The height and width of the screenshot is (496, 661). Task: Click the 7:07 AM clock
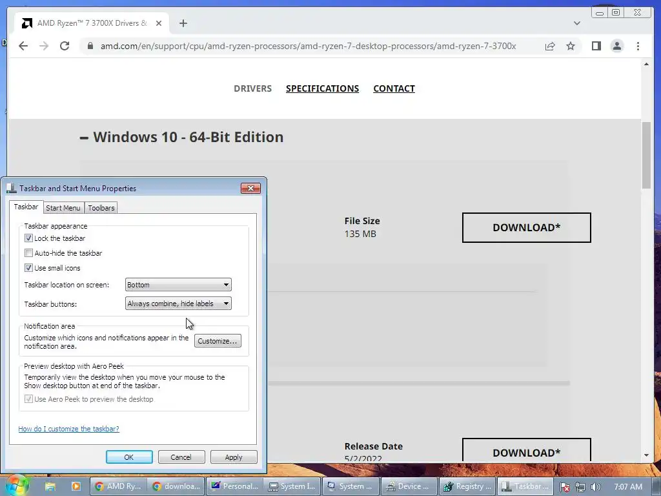(x=627, y=487)
